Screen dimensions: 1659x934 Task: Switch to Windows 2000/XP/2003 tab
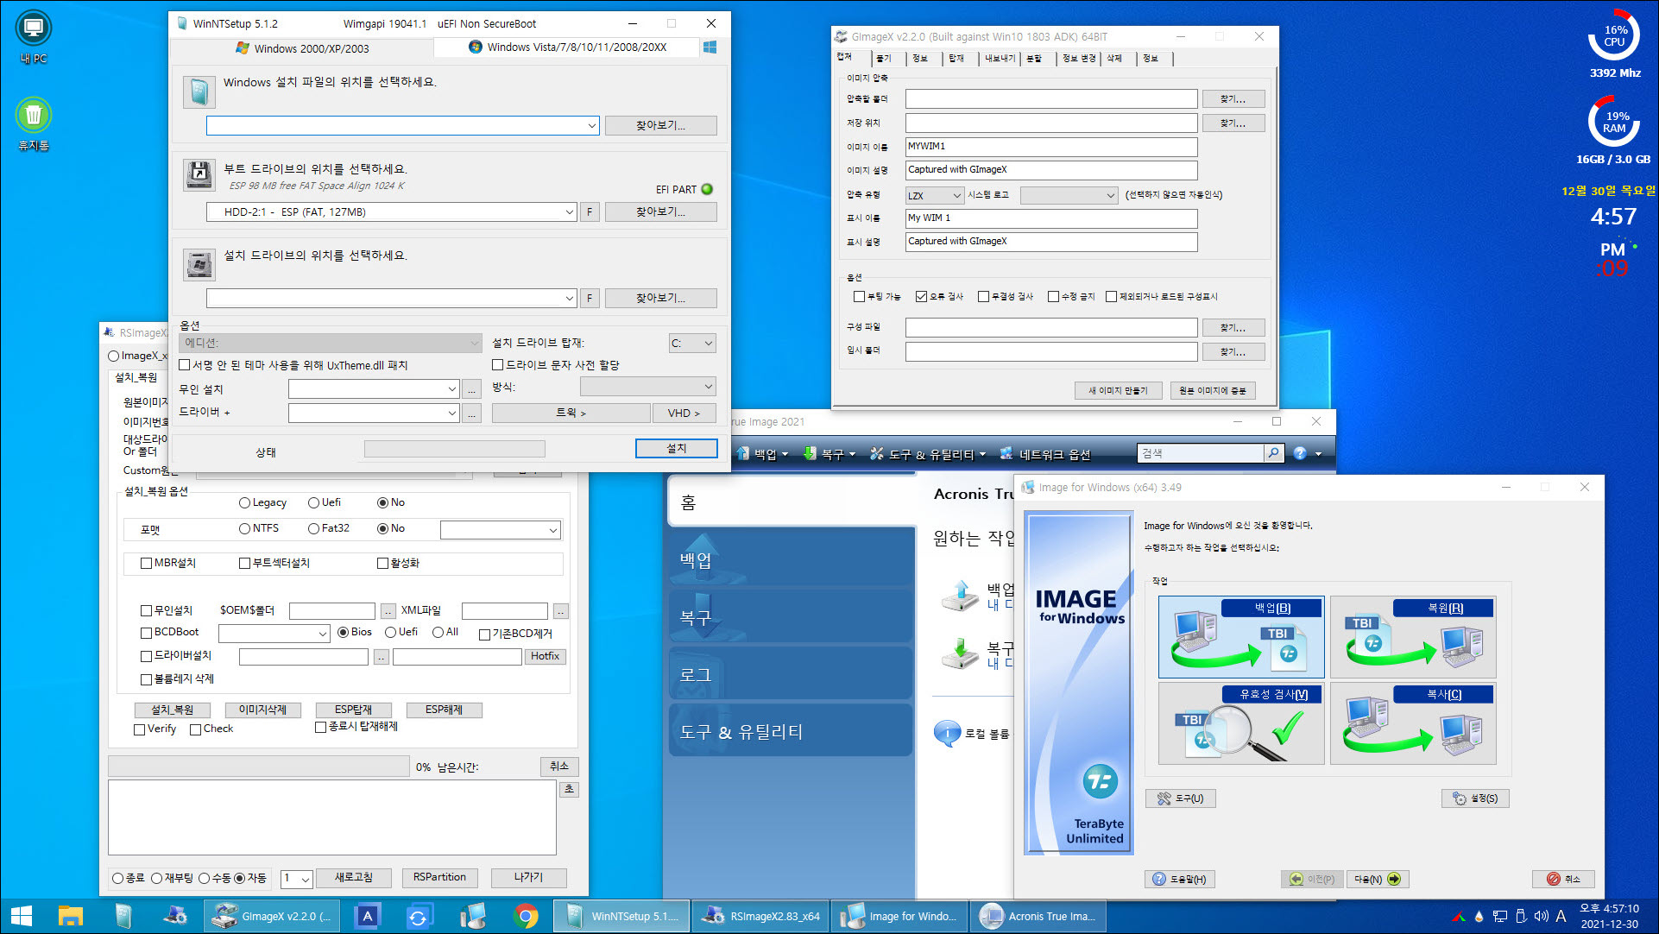click(302, 48)
